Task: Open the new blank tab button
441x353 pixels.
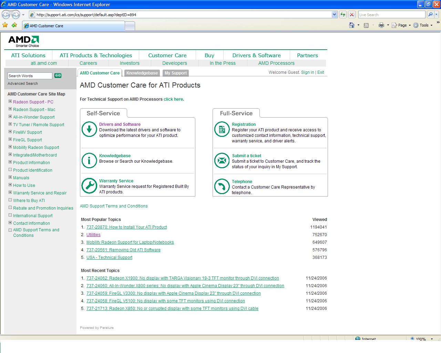Action: pyautogui.click(x=130, y=26)
